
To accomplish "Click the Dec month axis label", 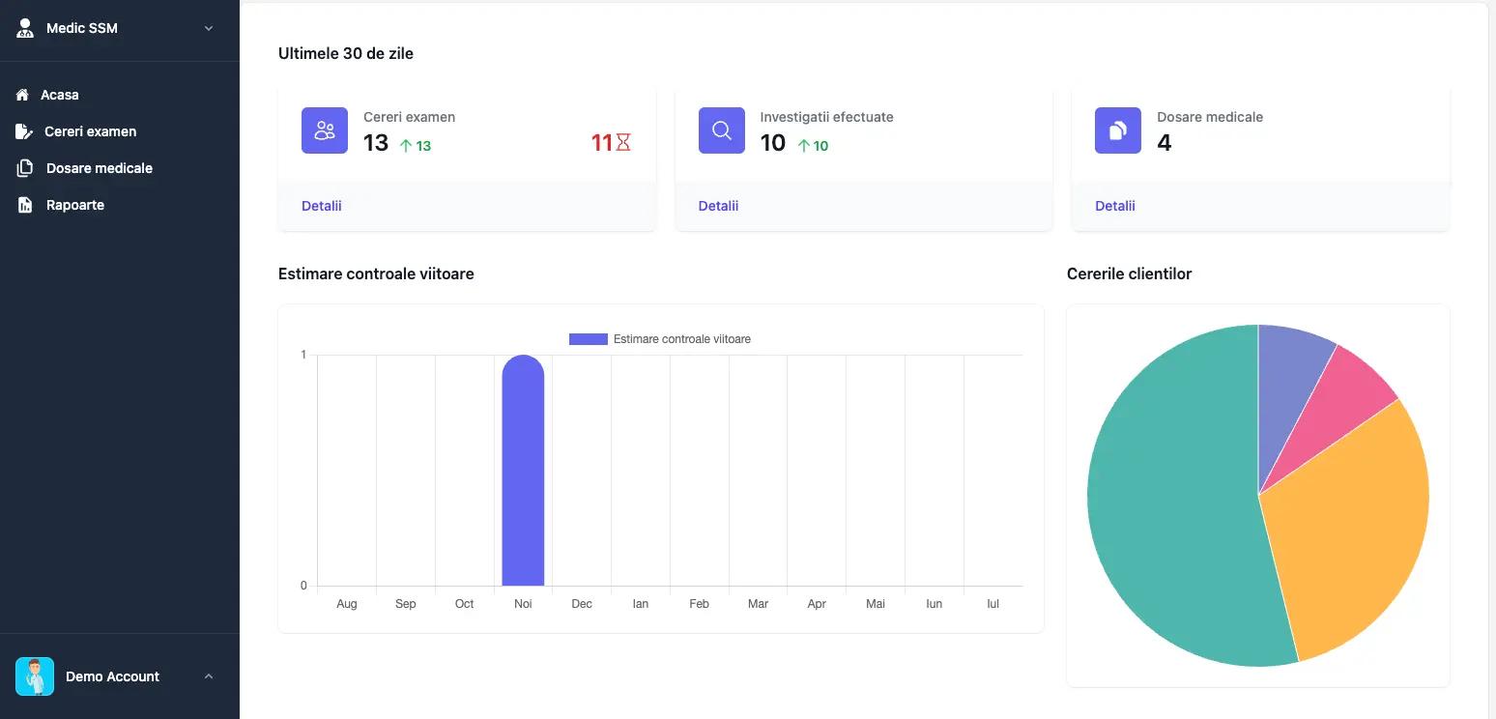I will coord(582,604).
